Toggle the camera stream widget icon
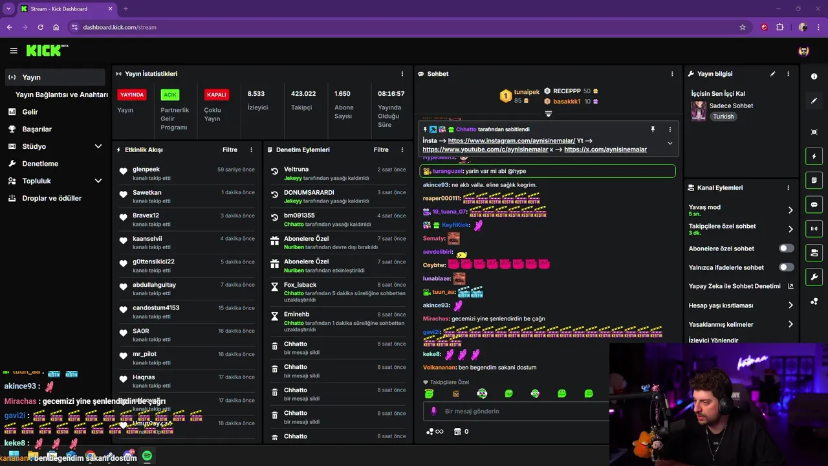Viewport: 828px width, 466px height. pyautogui.click(x=814, y=252)
